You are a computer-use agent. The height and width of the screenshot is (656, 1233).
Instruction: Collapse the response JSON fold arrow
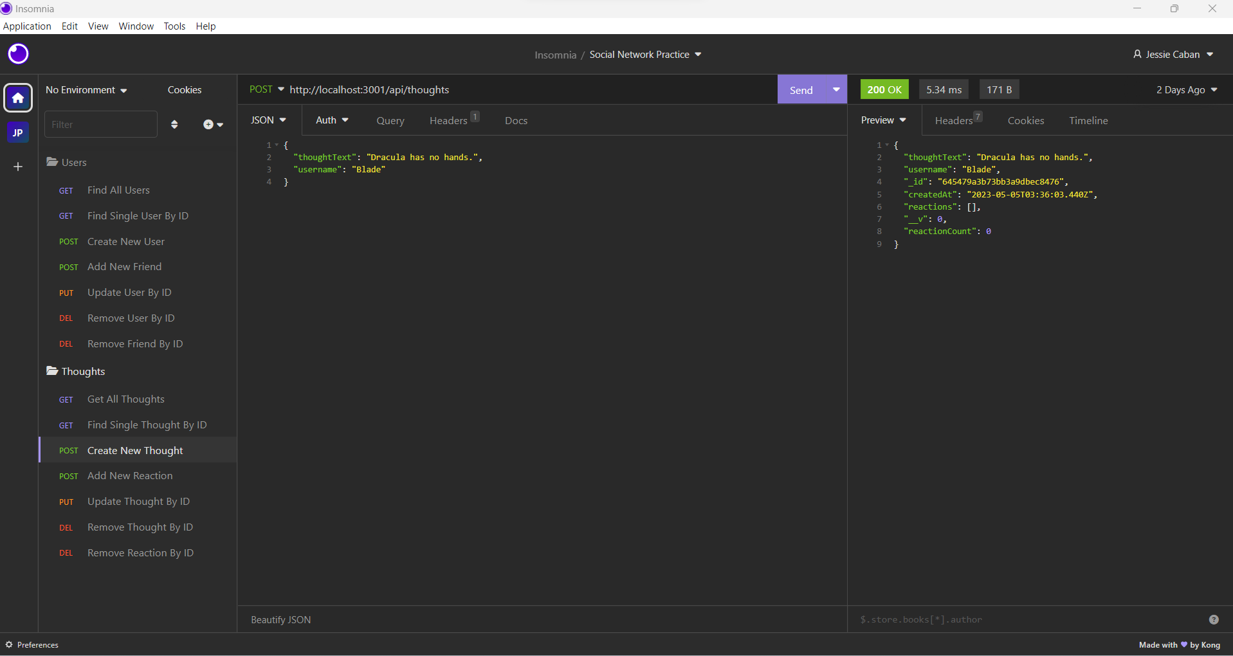[x=887, y=145]
